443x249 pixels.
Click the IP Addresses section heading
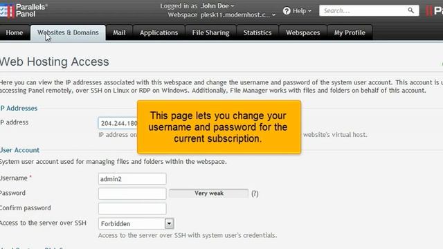19,109
